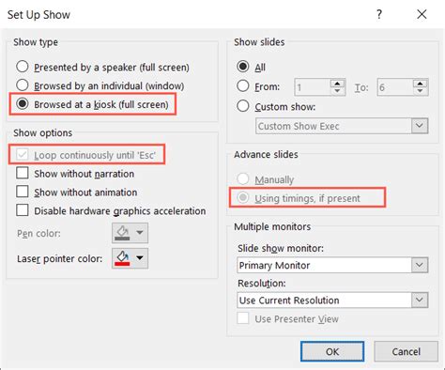Image resolution: width=445 pixels, height=370 pixels.
Task: Click the To slide number field
Action: tap(395, 87)
